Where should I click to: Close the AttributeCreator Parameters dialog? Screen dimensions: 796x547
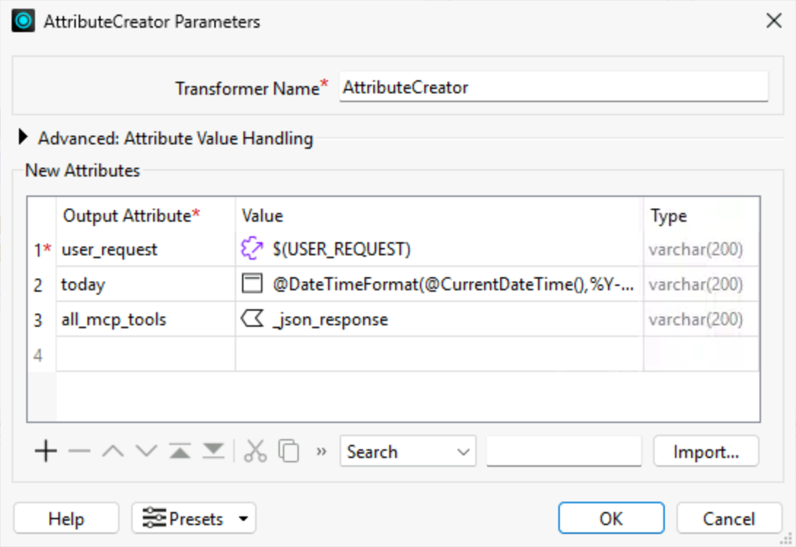click(773, 21)
